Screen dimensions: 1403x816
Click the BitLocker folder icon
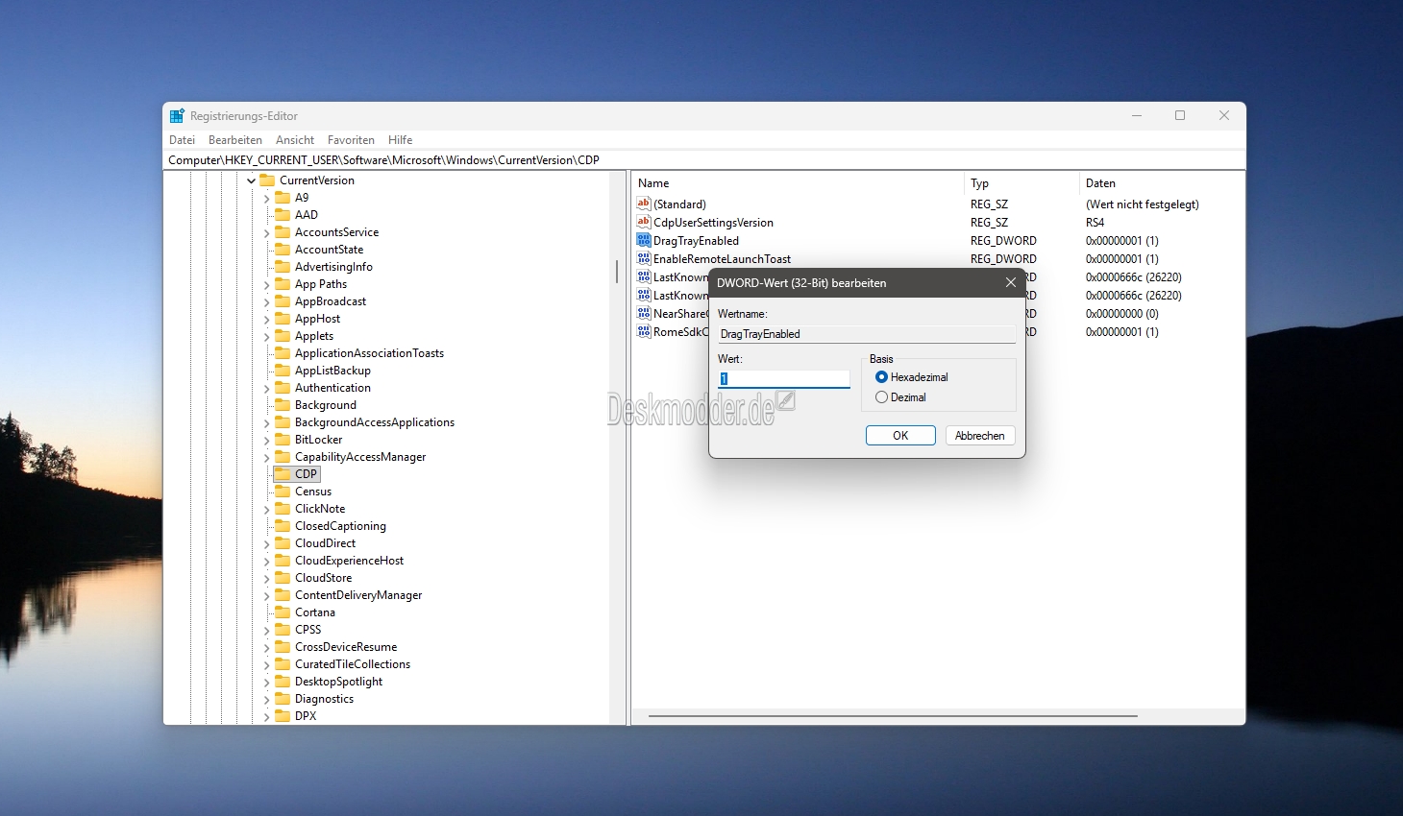click(x=283, y=440)
